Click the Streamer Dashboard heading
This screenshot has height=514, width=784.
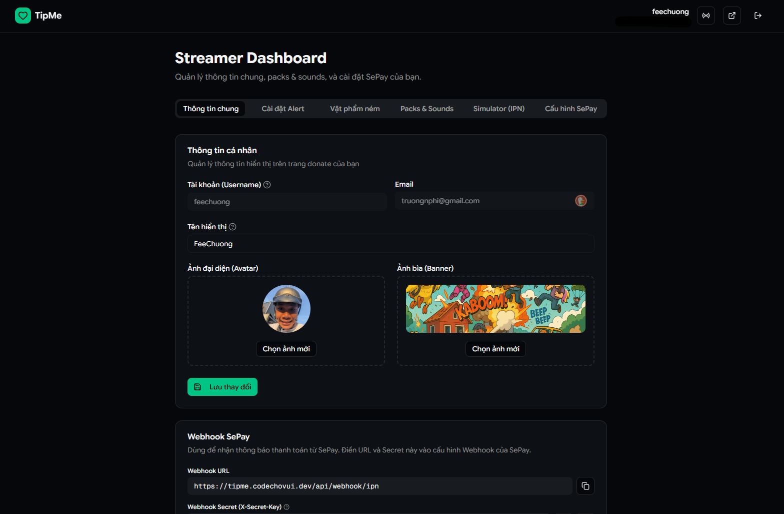point(250,58)
